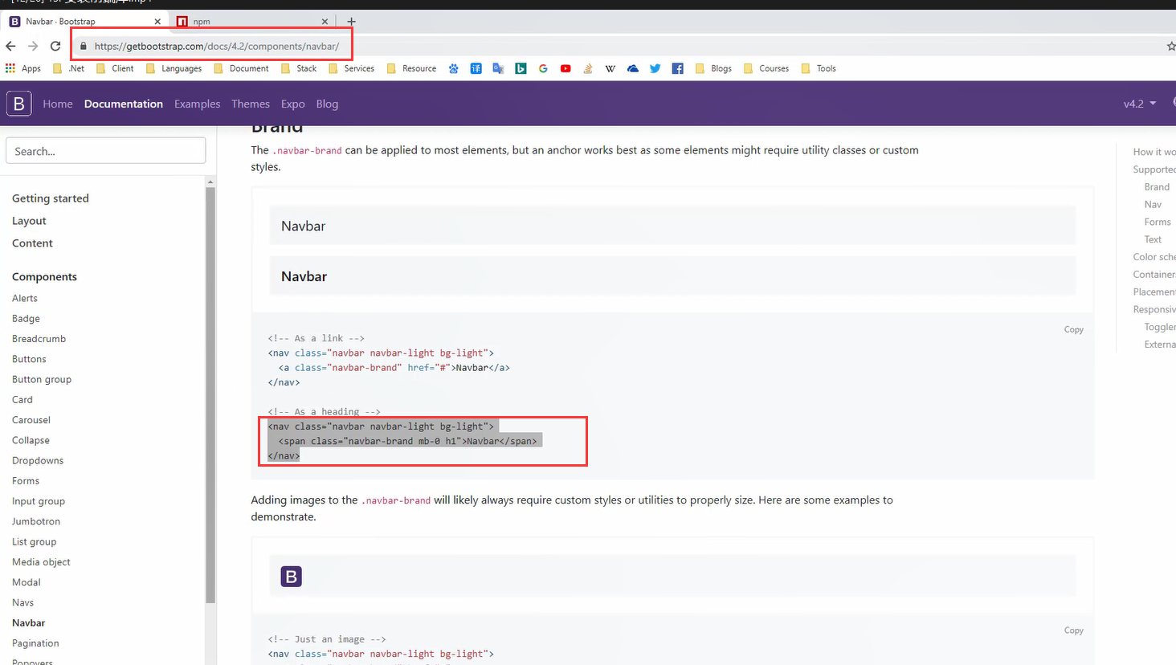Open the Bing bookmark icon
Image resolution: width=1176 pixels, height=665 pixels.
tap(521, 68)
